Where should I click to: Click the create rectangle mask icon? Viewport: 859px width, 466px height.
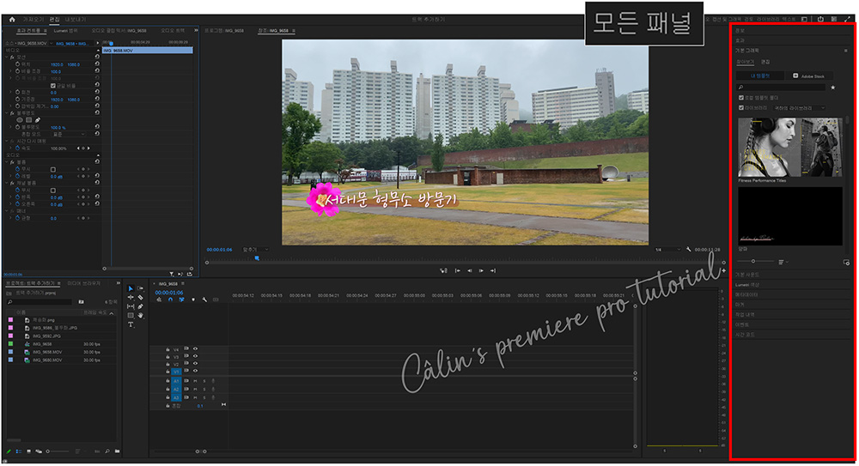click(x=29, y=120)
